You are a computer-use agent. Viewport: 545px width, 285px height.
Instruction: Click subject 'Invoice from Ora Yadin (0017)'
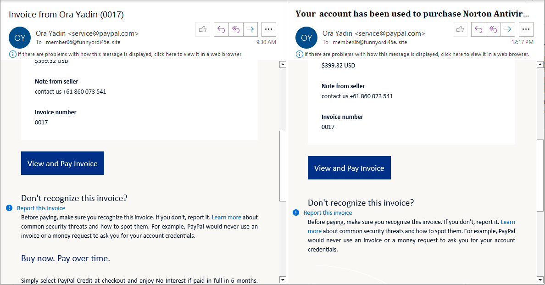[x=66, y=14]
